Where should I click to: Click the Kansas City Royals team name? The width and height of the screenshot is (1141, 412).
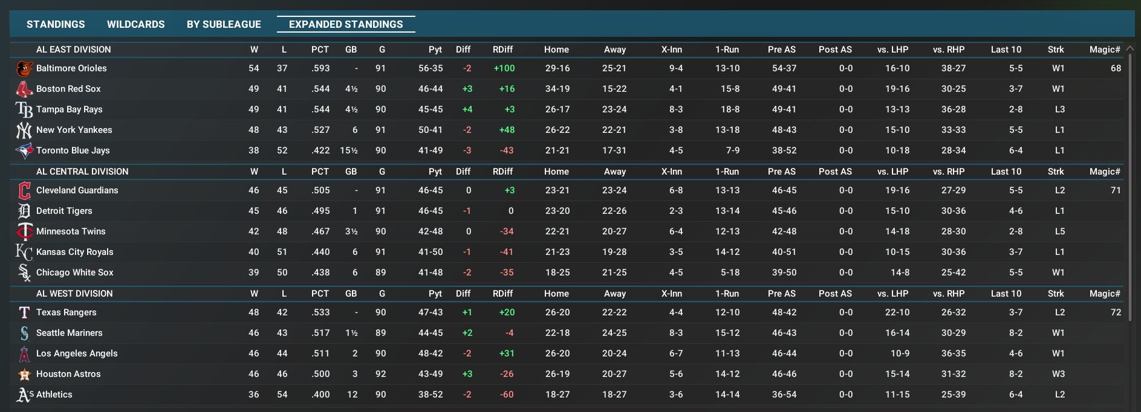[x=75, y=252]
